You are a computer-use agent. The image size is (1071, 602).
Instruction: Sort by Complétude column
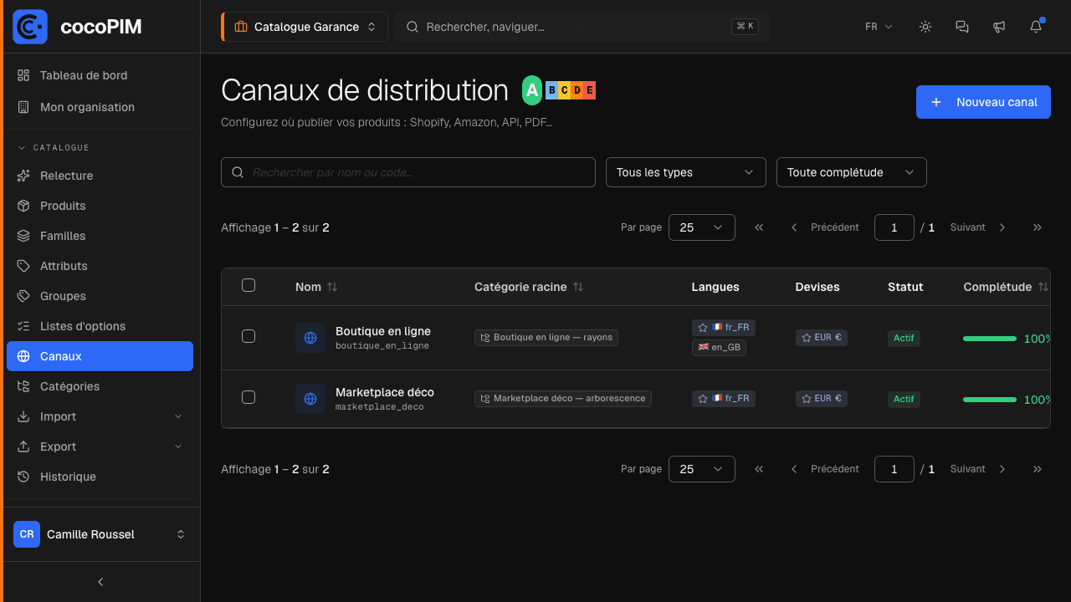(x=1006, y=287)
